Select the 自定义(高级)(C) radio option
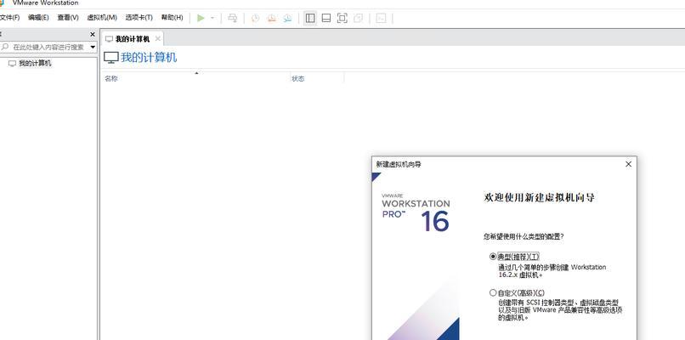This screenshot has height=340, width=685. click(x=493, y=292)
